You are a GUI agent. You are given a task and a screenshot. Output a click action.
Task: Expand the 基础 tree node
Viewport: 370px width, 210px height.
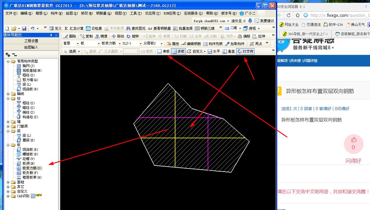click(8, 182)
